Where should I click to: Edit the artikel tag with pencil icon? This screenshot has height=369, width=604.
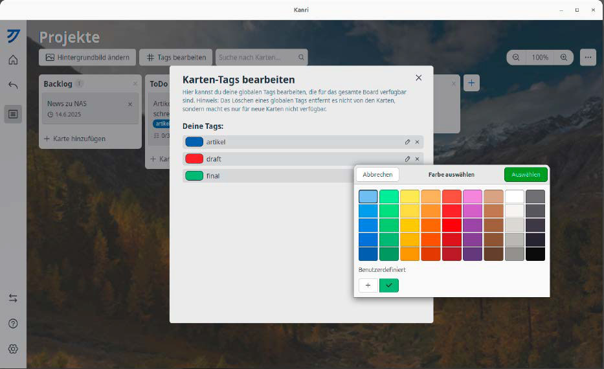tap(407, 142)
